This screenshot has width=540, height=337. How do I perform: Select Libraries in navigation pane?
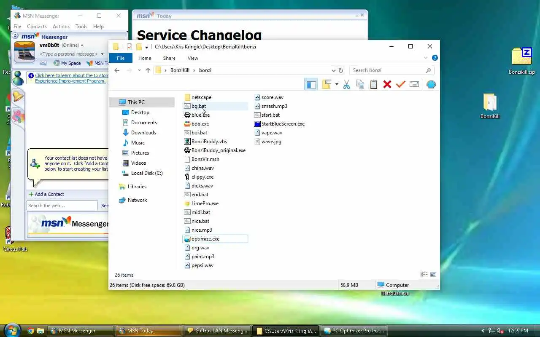(137, 187)
